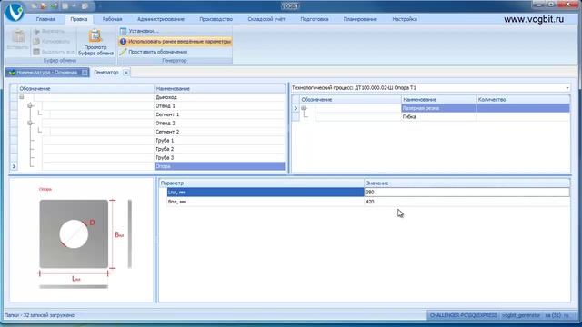The height and width of the screenshot is (327, 582).
Task: Click the row indicator arrow beside Опора
Action: (x=15, y=166)
